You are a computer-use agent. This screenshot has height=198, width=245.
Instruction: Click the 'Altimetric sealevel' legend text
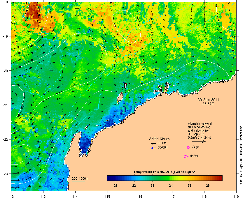pyautogui.click(x=200, y=123)
